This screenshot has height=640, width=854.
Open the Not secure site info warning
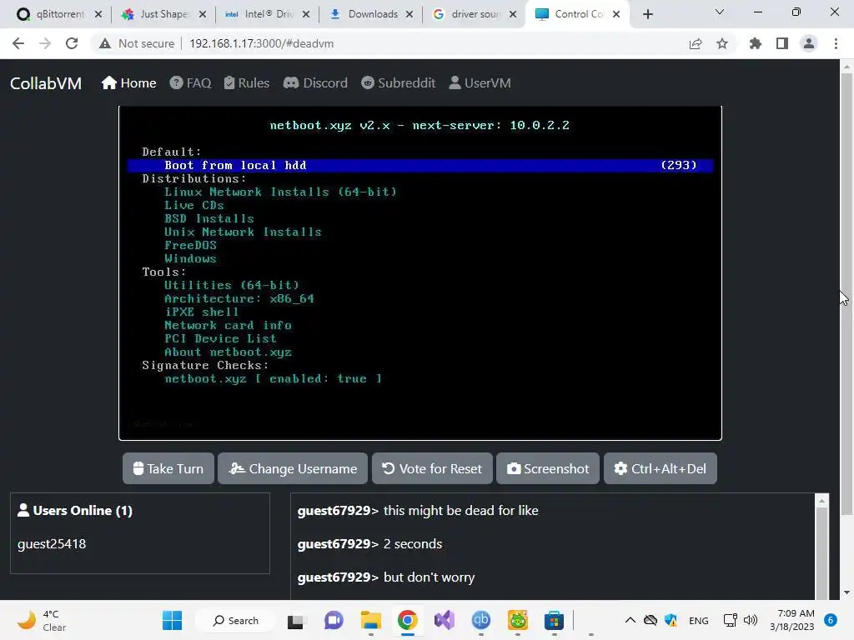[x=137, y=43]
